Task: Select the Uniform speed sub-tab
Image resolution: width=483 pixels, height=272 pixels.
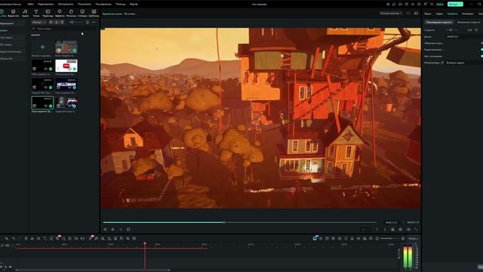Action: (438, 22)
